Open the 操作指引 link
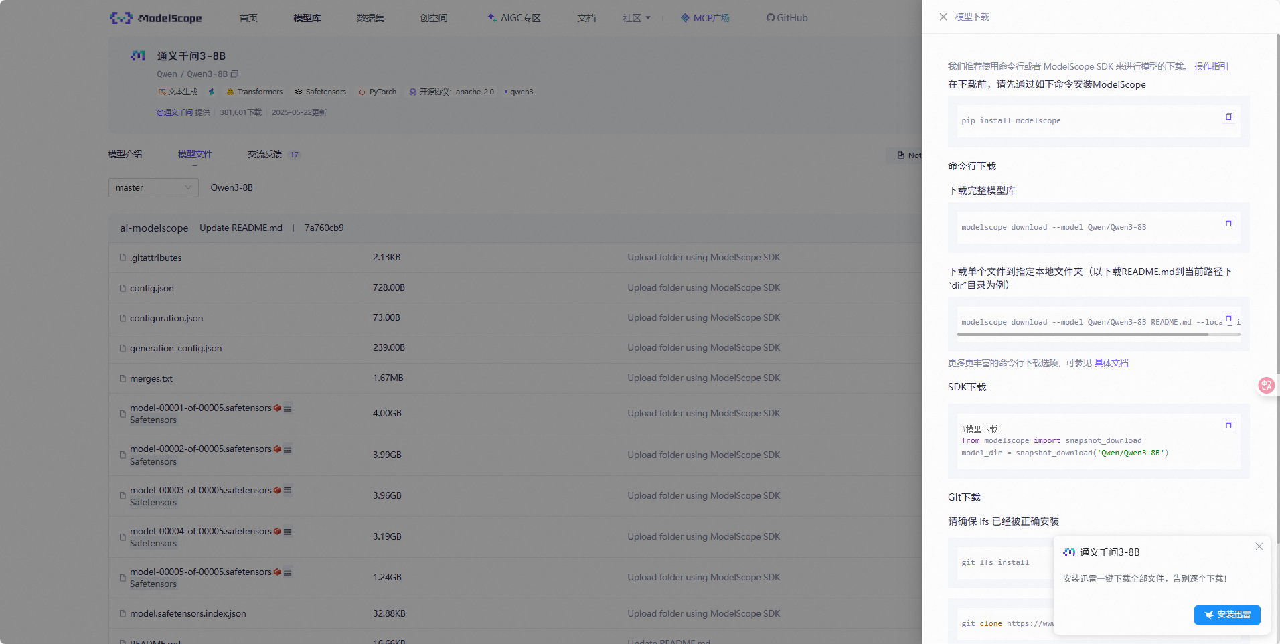The image size is (1280, 644). click(1211, 66)
